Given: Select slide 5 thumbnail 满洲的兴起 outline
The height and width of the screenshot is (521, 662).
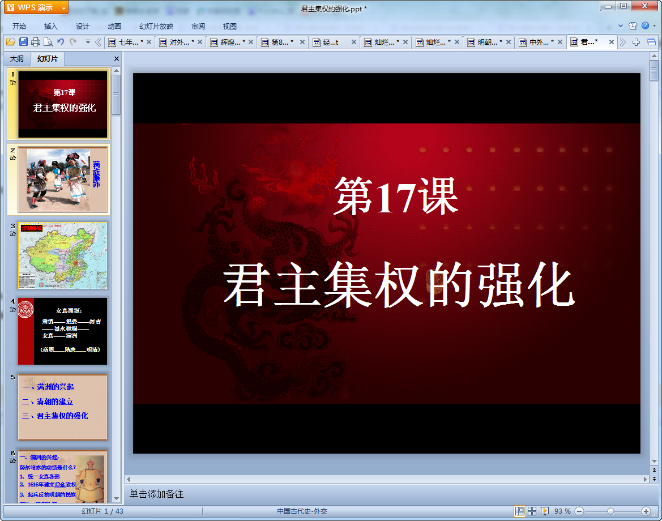Looking at the screenshot, I should [x=62, y=407].
